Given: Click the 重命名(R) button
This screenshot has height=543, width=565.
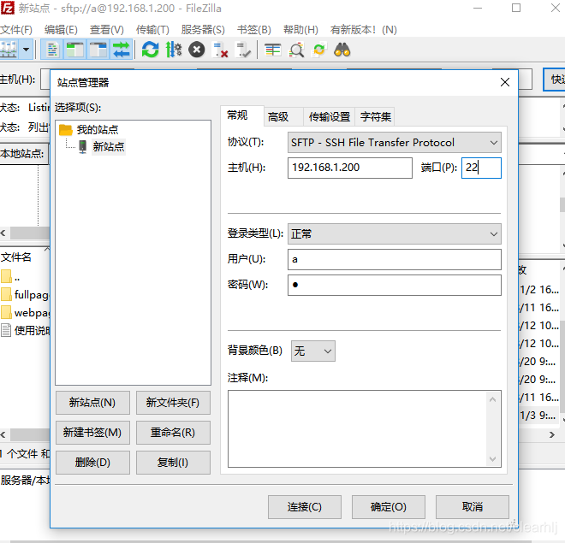Looking at the screenshot, I should pos(173,433).
